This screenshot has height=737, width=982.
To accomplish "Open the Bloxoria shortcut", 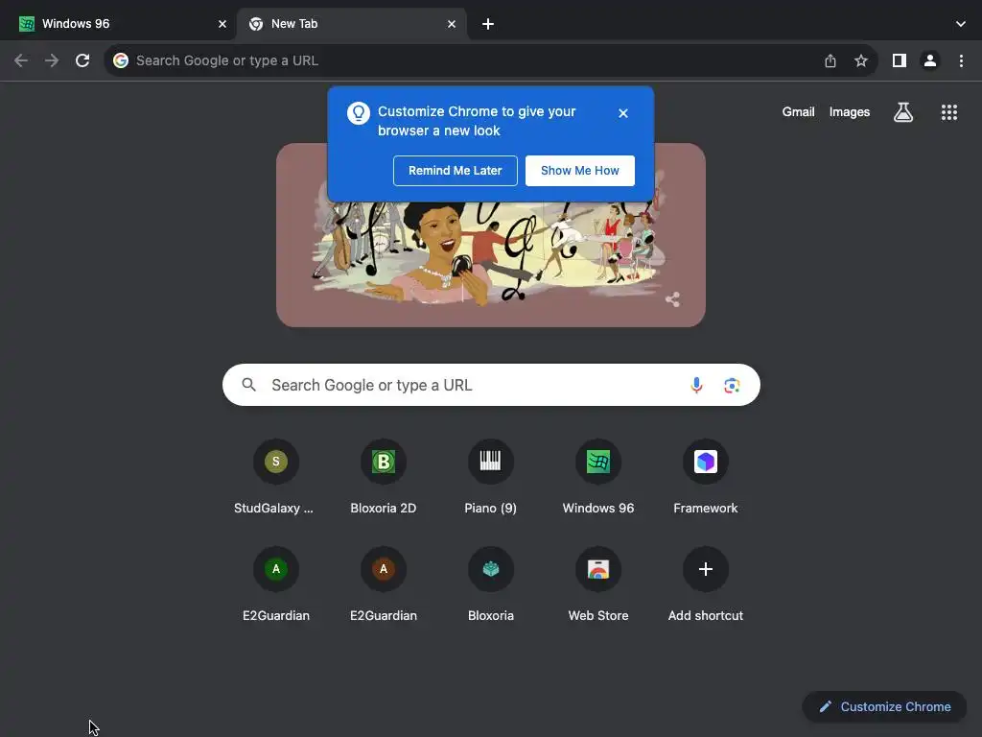I will 490,584.
